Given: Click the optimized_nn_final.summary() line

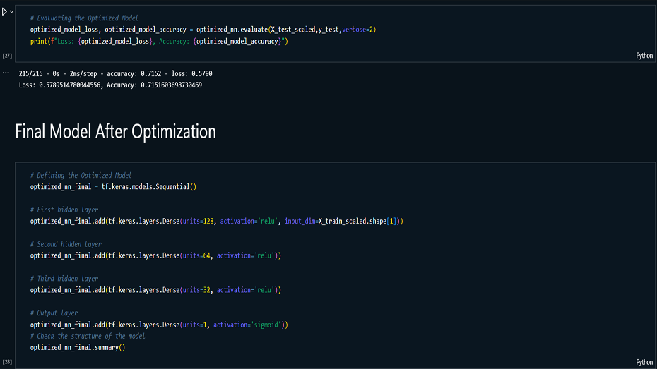Looking at the screenshot, I should coord(78,348).
